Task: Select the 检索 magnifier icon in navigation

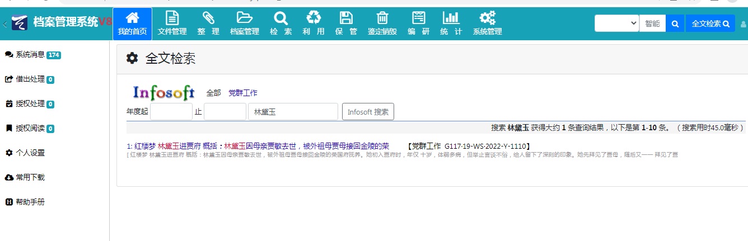Action: coord(280,18)
